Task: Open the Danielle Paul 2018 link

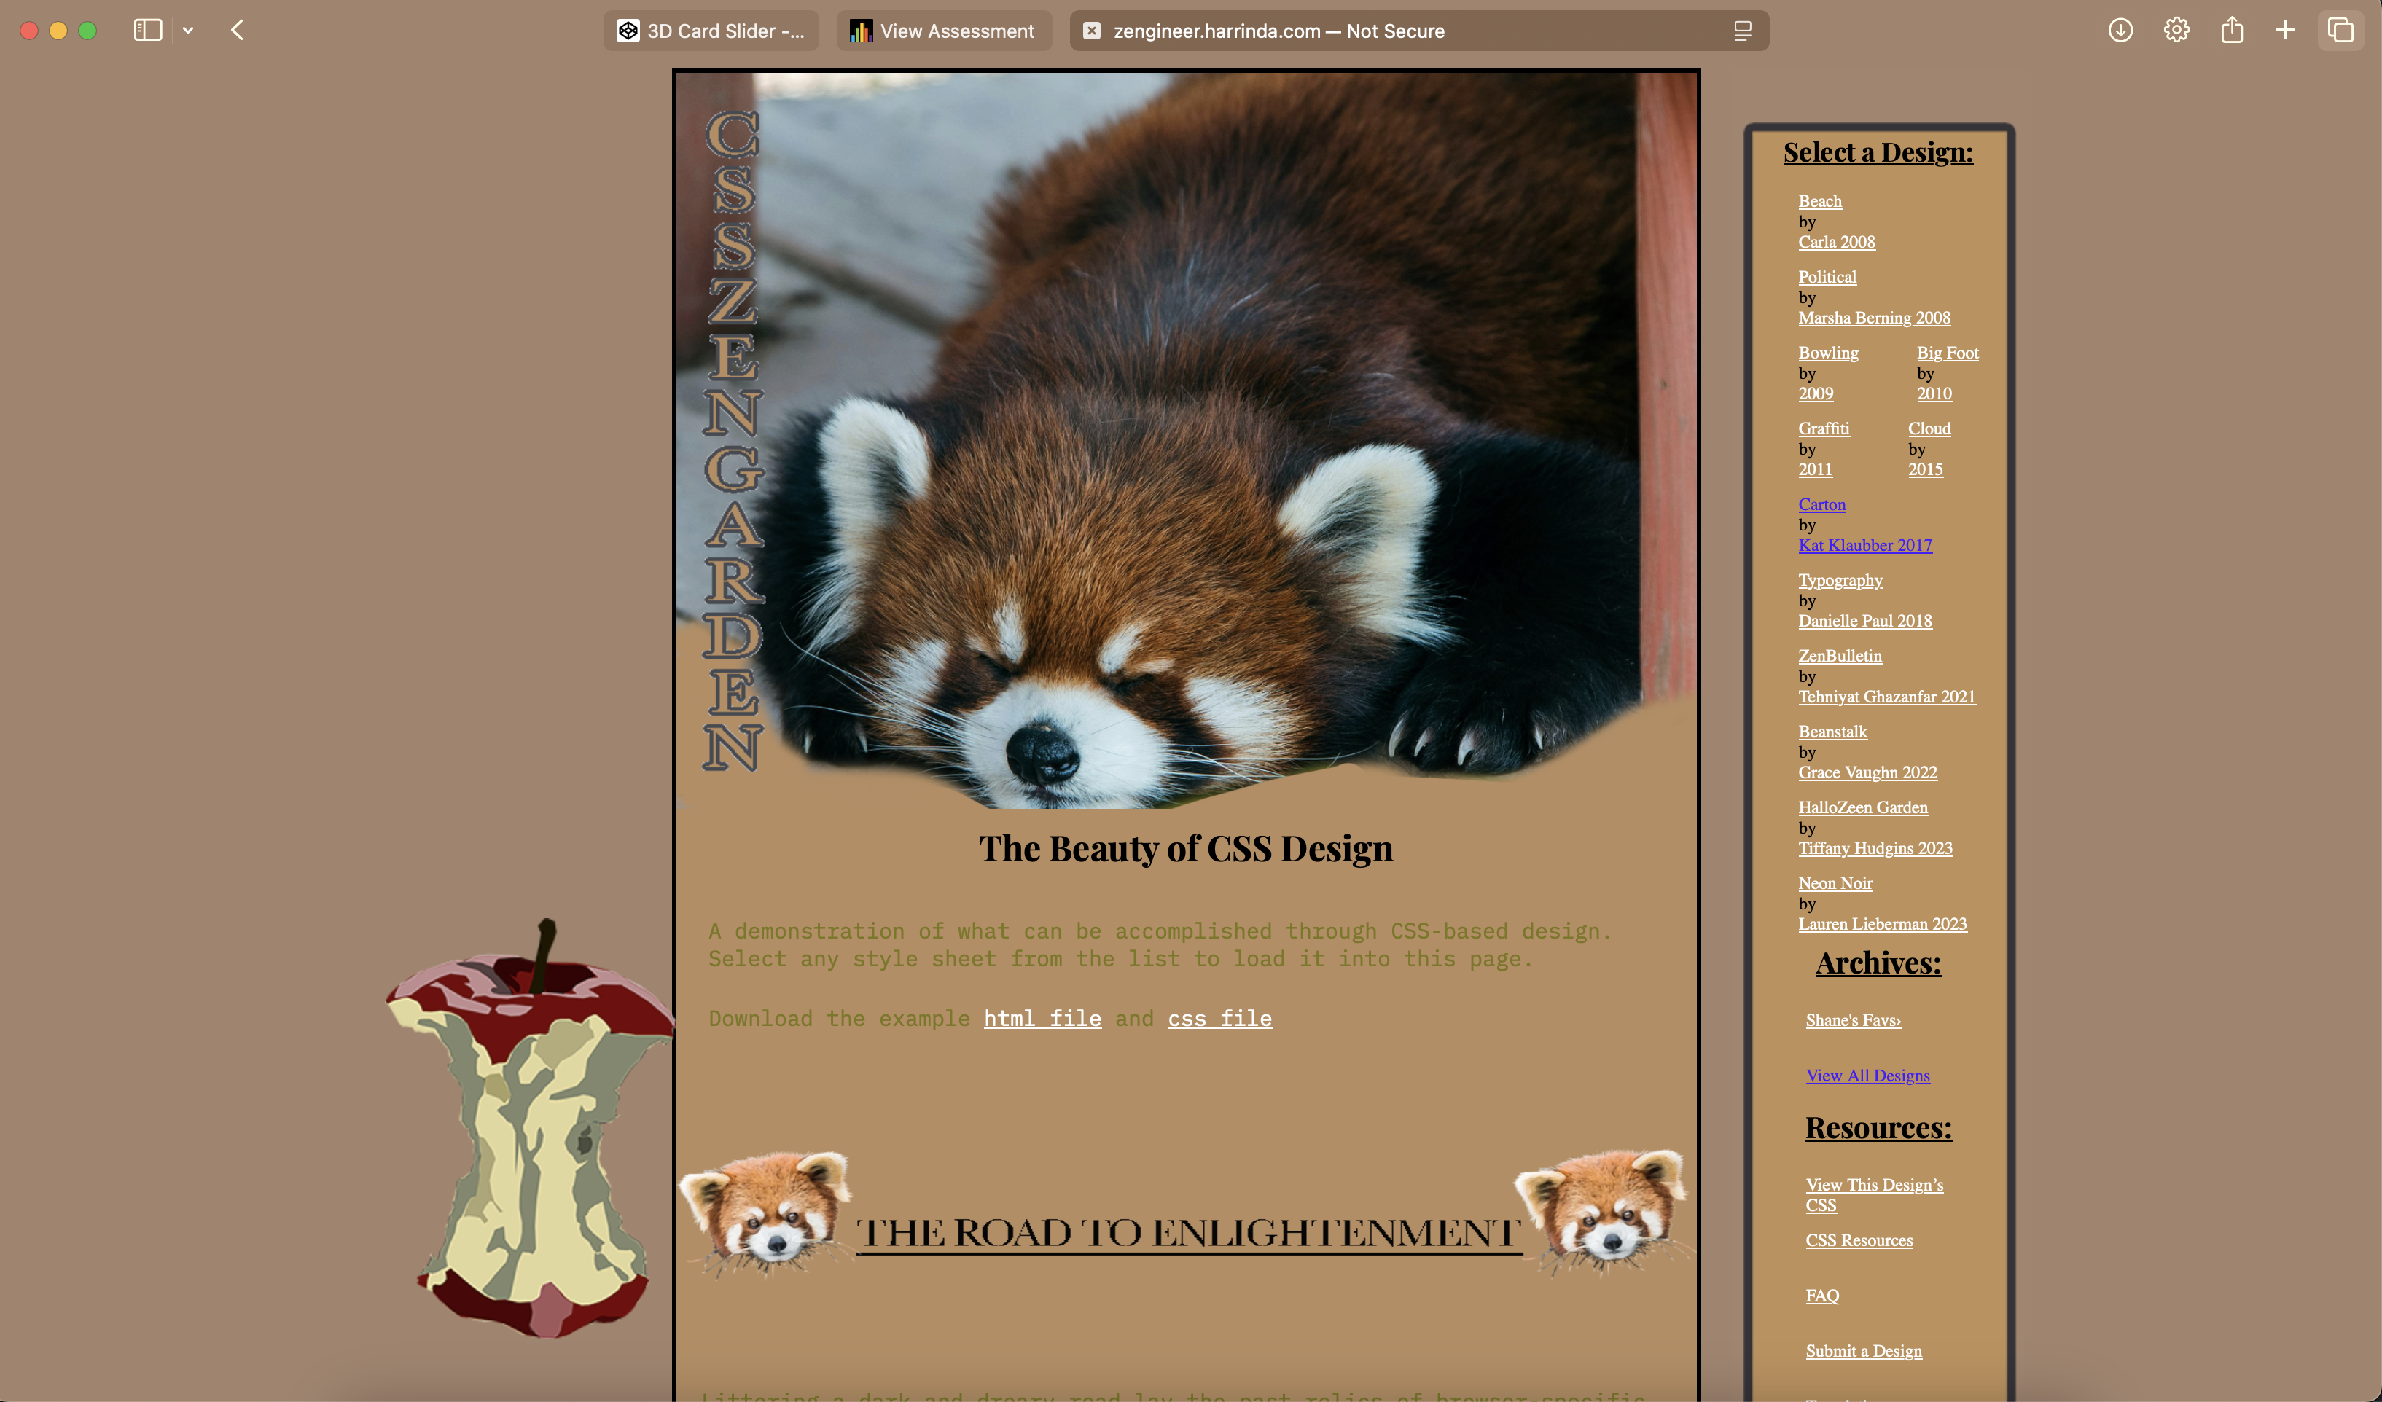Action: point(1865,621)
